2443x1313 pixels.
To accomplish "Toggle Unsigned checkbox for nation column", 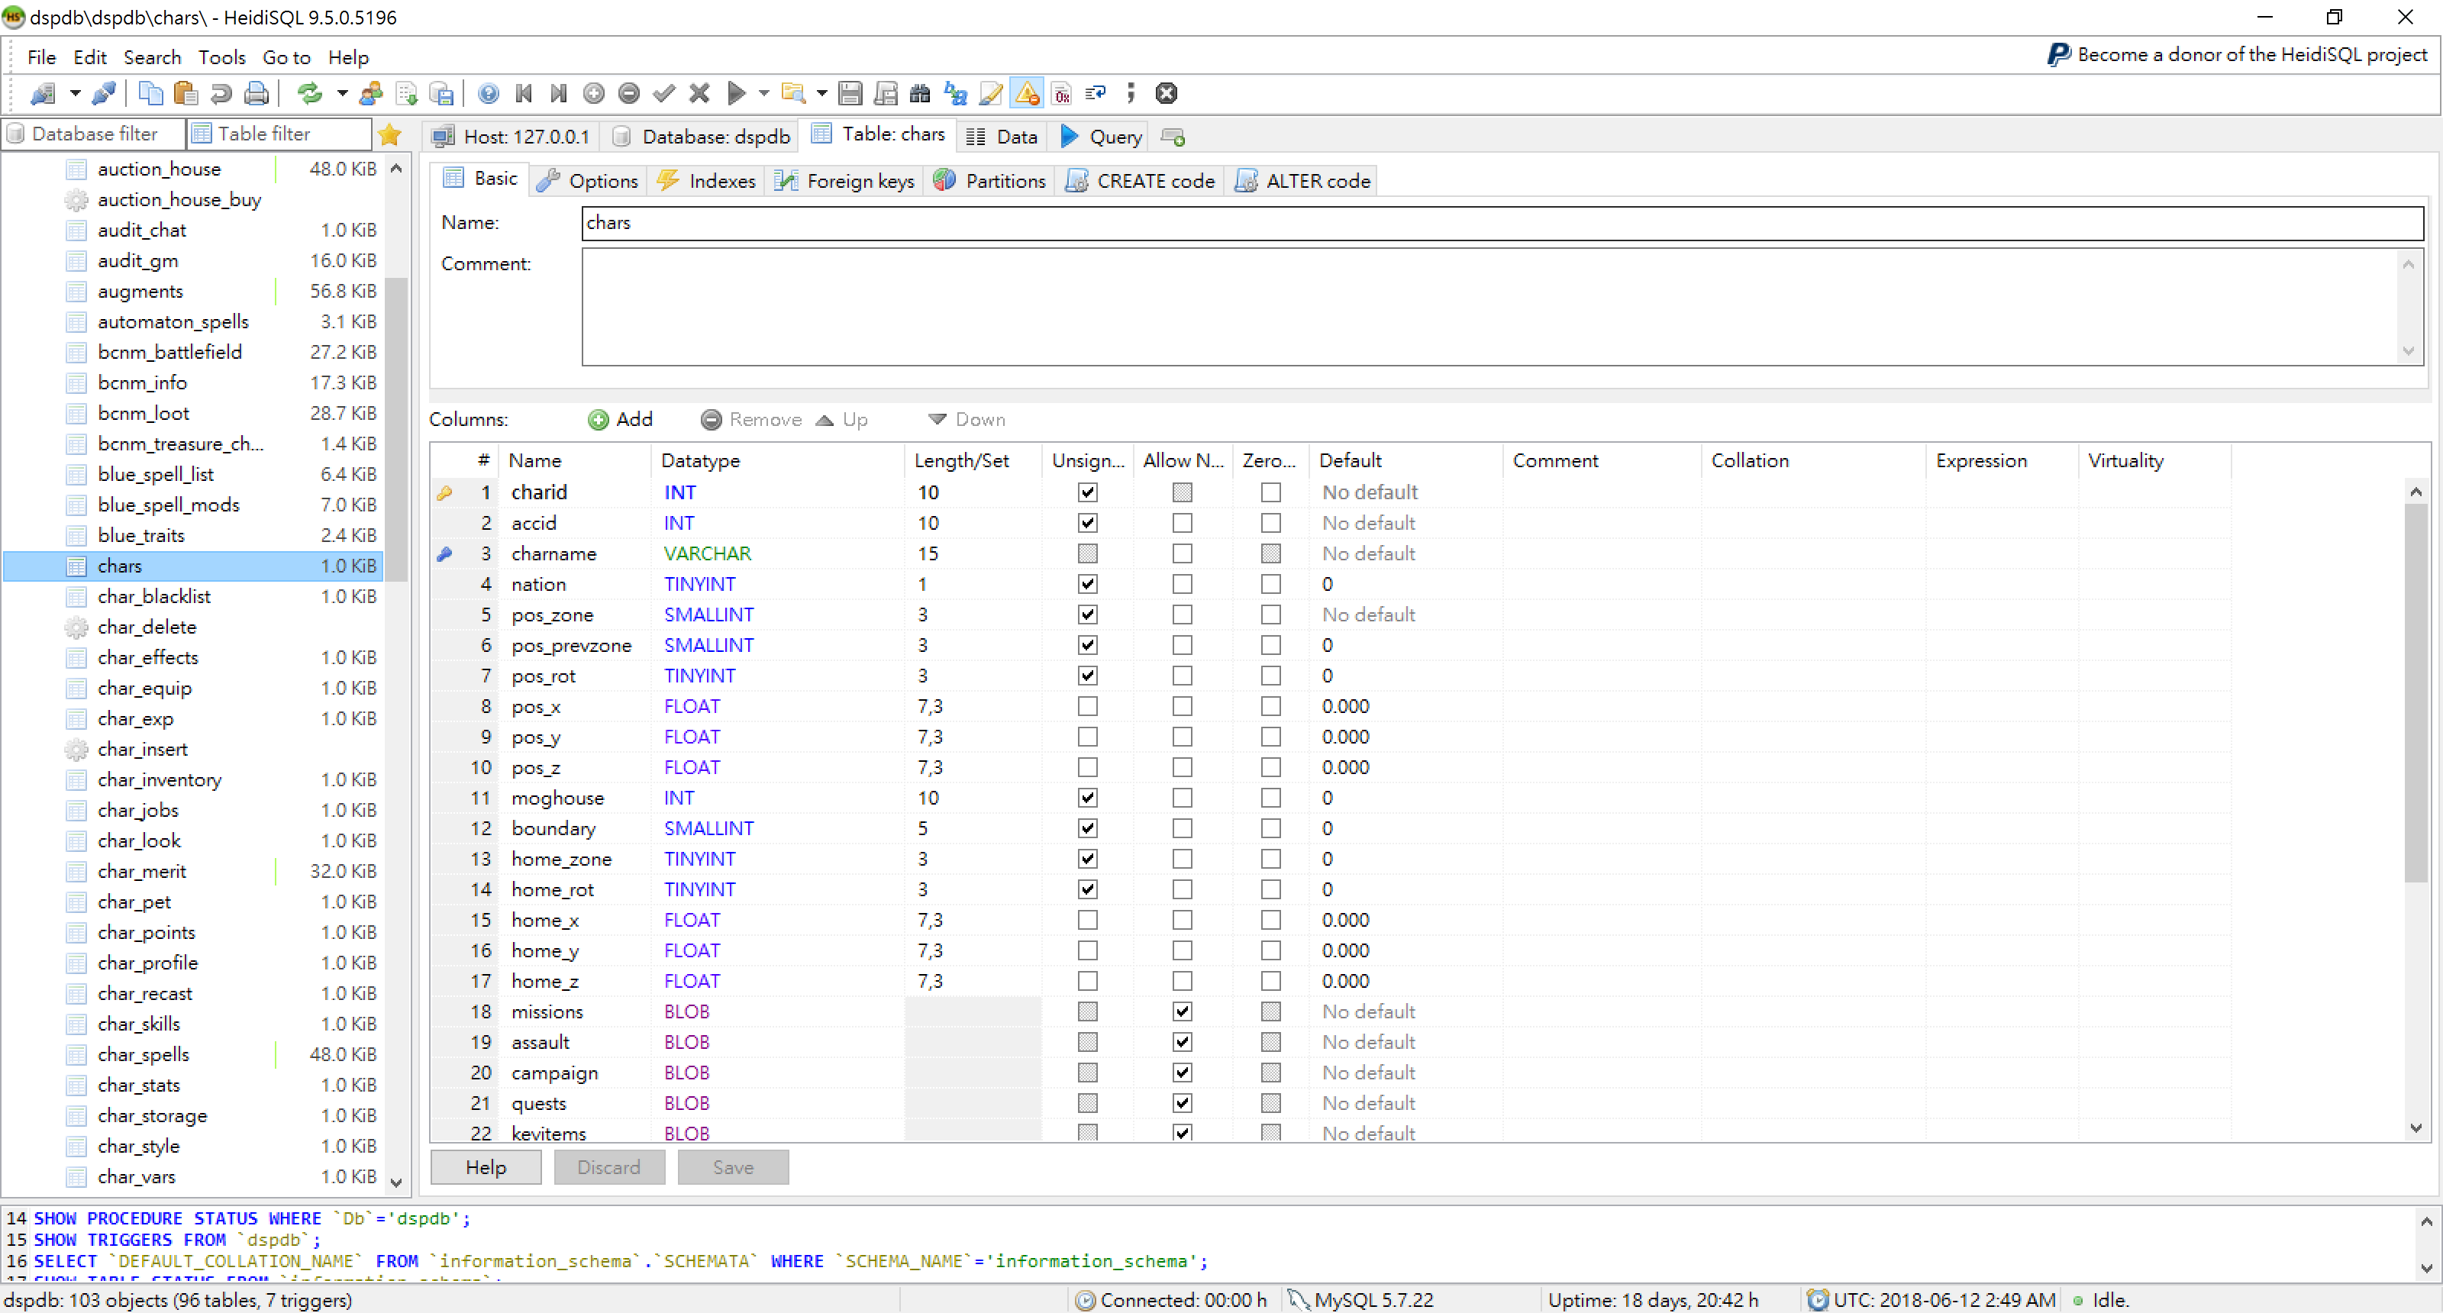I will point(1087,584).
